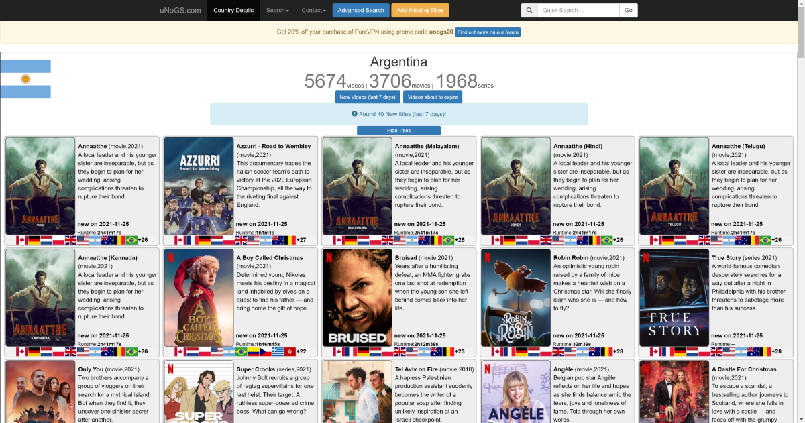The image size is (805, 423).
Task: Click Australia flag on Bruised card
Action: (435, 351)
